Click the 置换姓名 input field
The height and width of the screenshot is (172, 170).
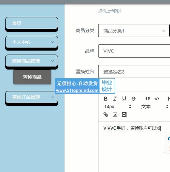[134, 72]
